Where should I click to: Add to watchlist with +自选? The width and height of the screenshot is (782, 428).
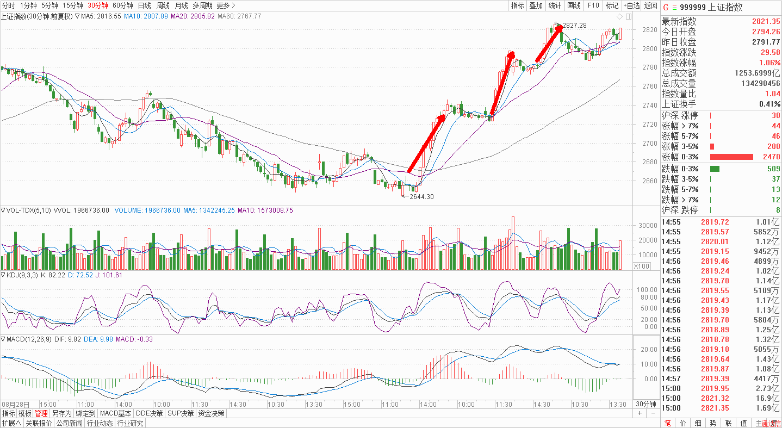click(x=631, y=5)
